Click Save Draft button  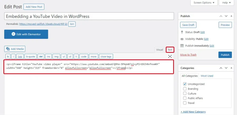tap(188, 25)
